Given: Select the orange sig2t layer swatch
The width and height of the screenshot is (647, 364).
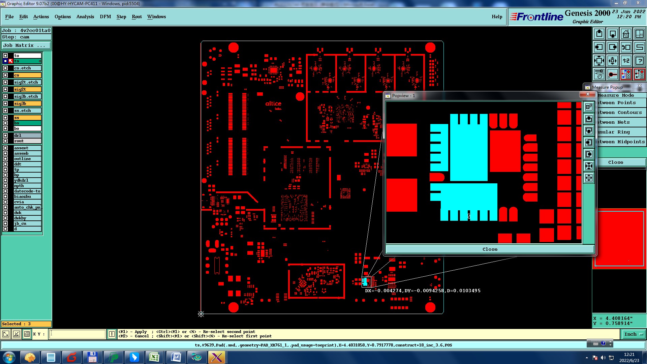Looking at the screenshot, I should [27, 89].
